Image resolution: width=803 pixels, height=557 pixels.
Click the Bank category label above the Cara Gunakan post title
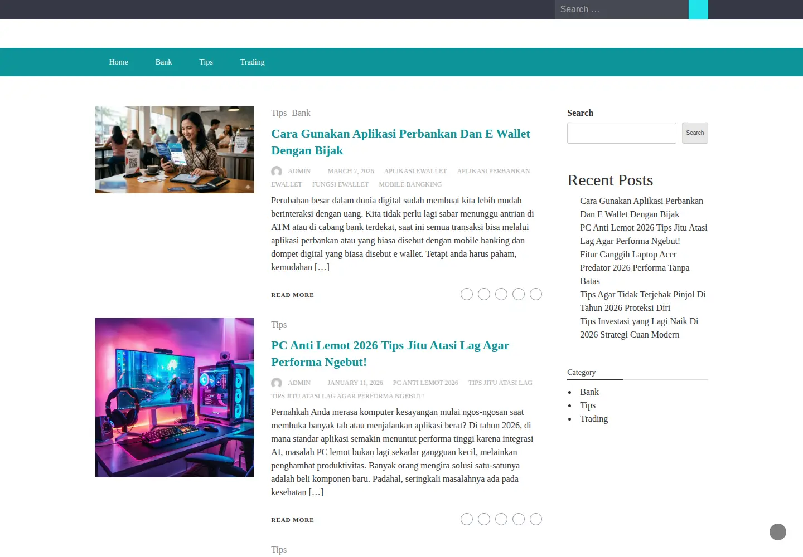301,113
